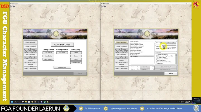Screen dimensions: 201x112
Task: Enable the Calendar Generic Lunar Day extension
Action: tap(156, 62)
